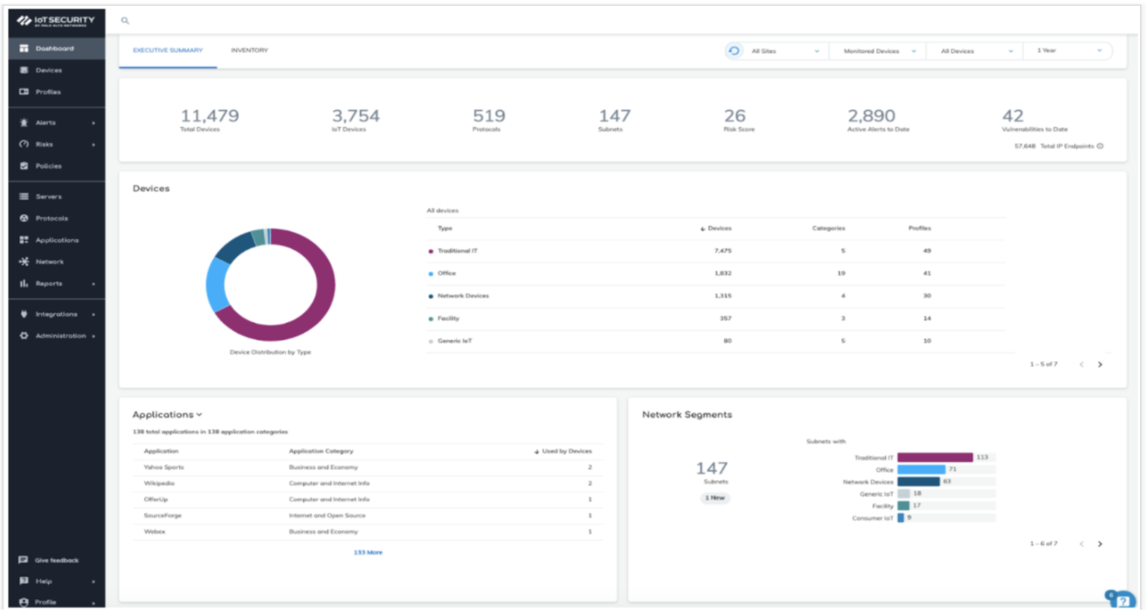Open the Integrations plug icon
Screen dimensions: 1146x613
coord(24,314)
